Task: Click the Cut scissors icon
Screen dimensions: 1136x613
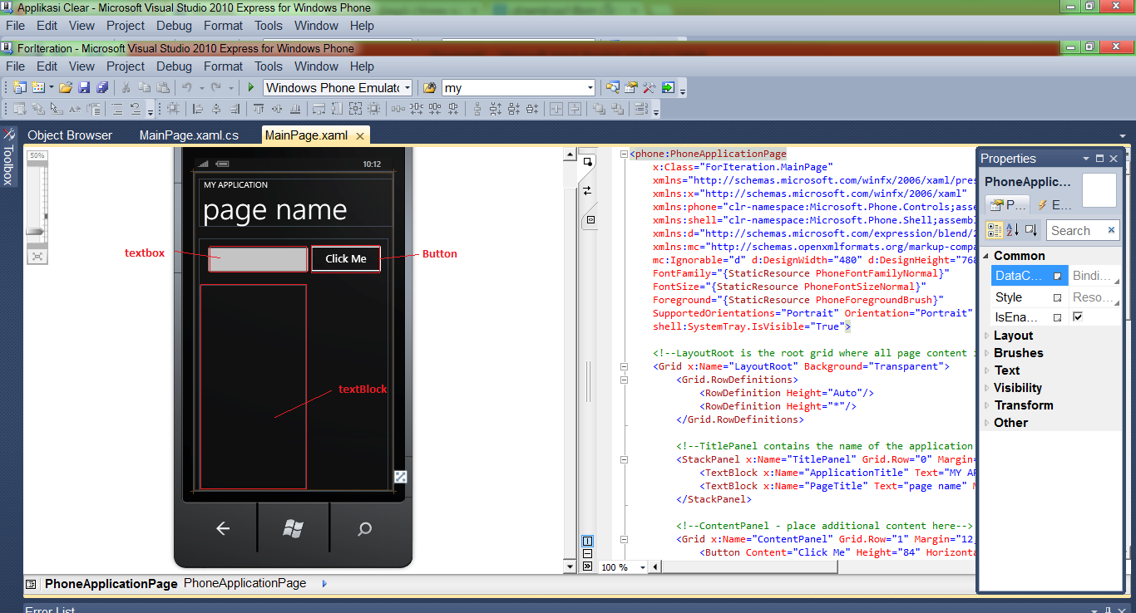Action: tap(126, 87)
